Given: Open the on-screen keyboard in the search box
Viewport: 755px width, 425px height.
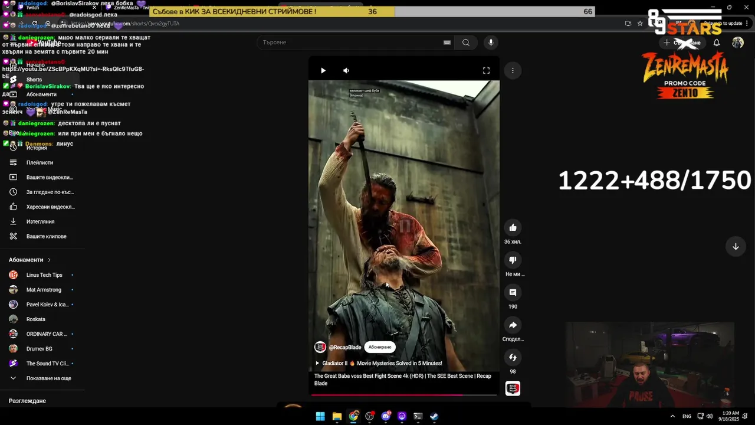Looking at the screenshot, I should point(447,42).
